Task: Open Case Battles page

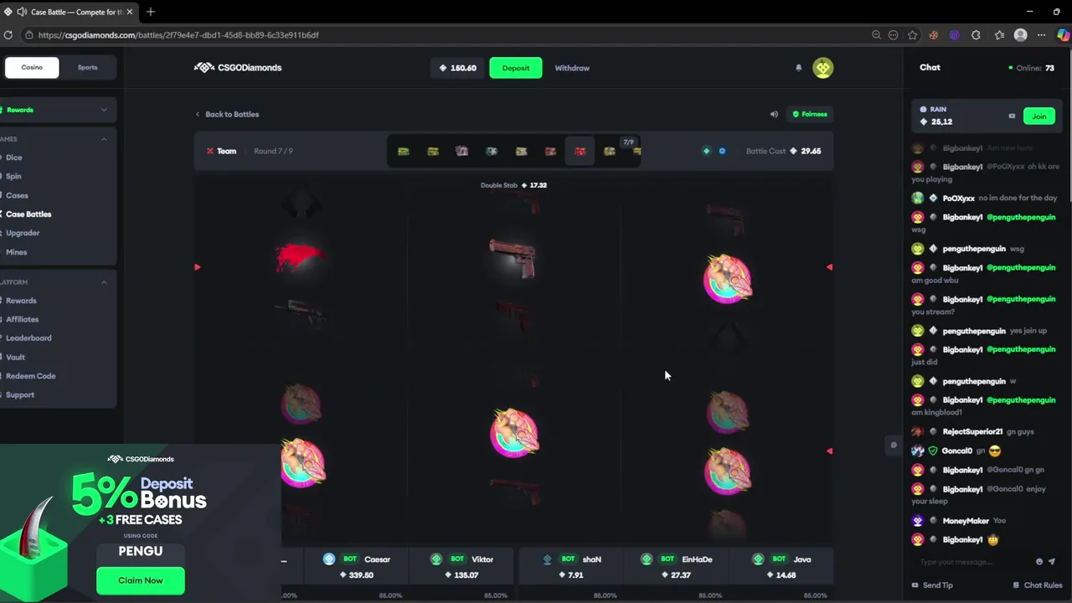Action: pyautogui.click(x=28, y=214)
